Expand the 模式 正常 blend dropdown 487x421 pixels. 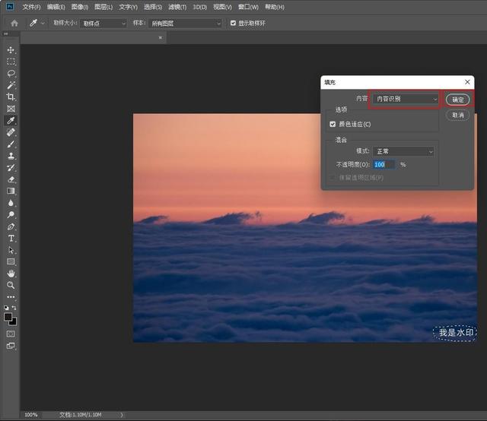(x=403, y=151)
